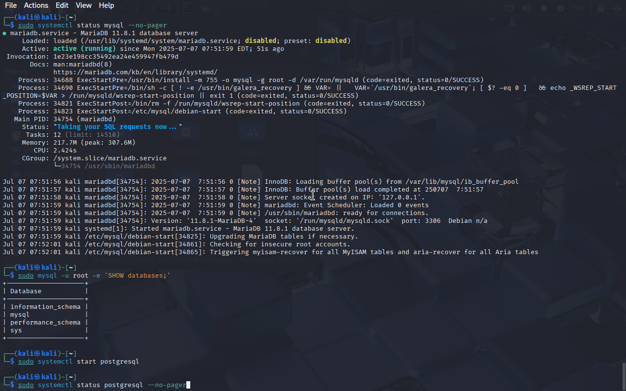Click 'Taking your SQL requests now...' status

[x=118, y=127]
